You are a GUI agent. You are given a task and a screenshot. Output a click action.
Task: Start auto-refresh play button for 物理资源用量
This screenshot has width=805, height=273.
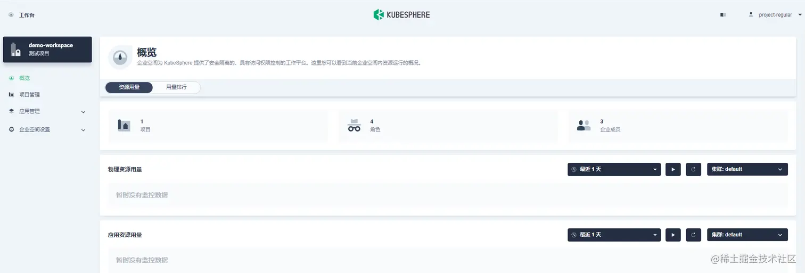coord(673,169)
